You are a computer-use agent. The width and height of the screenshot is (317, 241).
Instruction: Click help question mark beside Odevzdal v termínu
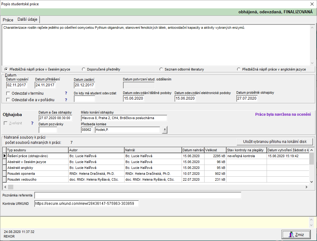pos(66,93)
